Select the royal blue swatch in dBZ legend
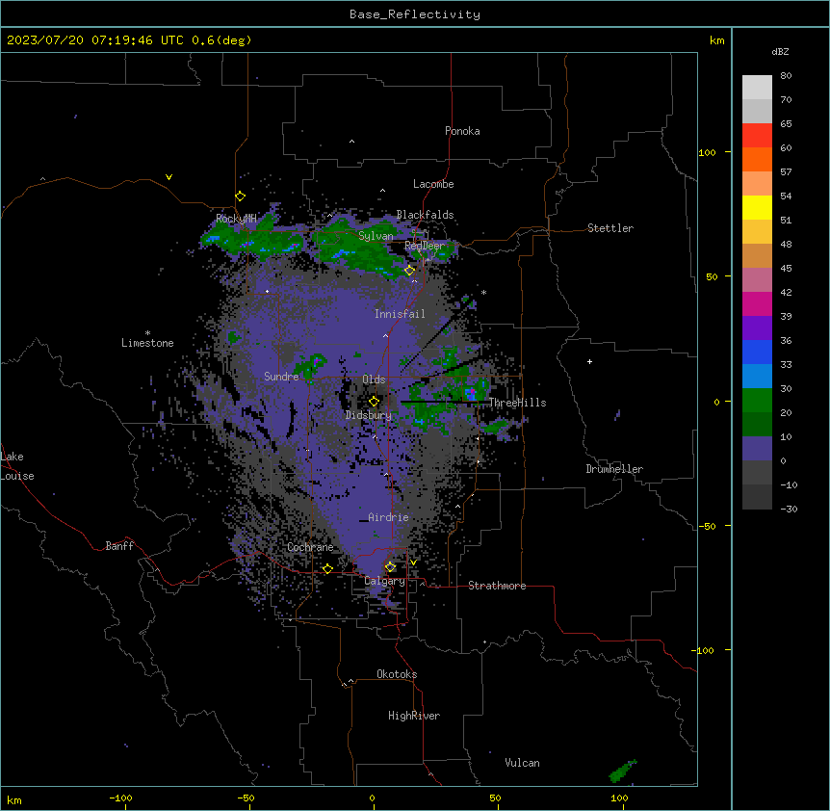The image size is (830, 811). (x=757, y=352)
